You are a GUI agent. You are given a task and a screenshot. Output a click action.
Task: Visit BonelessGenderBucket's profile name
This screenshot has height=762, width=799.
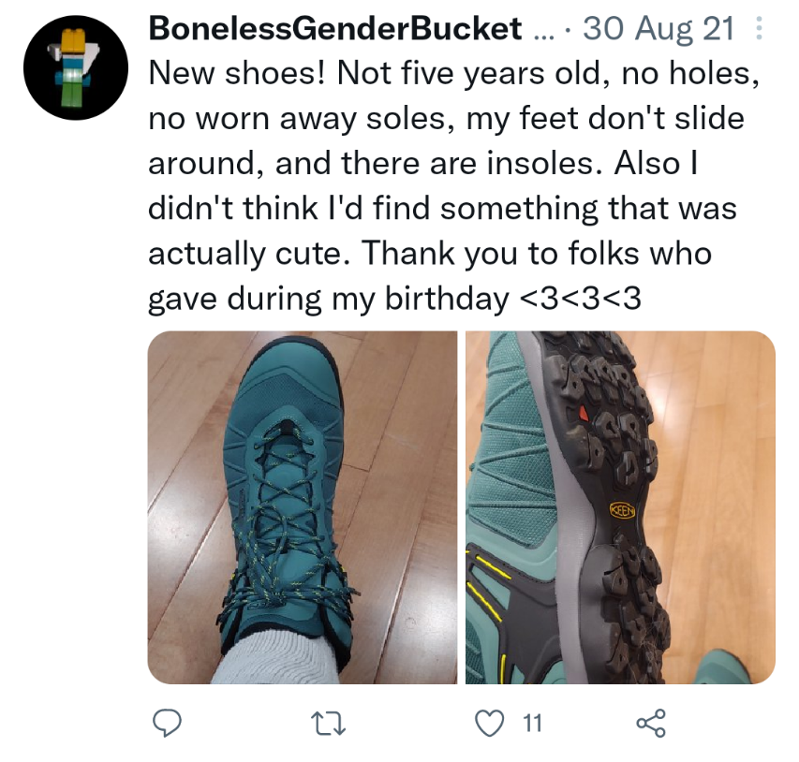coord(334,28)
